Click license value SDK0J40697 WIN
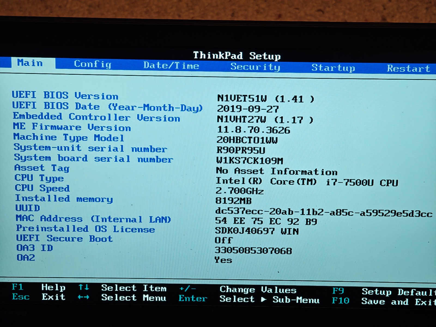The width and height of the screenshot is (436, 327). point(257,231)
